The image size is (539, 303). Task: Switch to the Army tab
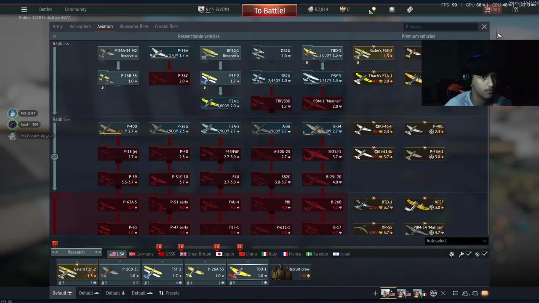click(58, 27)
